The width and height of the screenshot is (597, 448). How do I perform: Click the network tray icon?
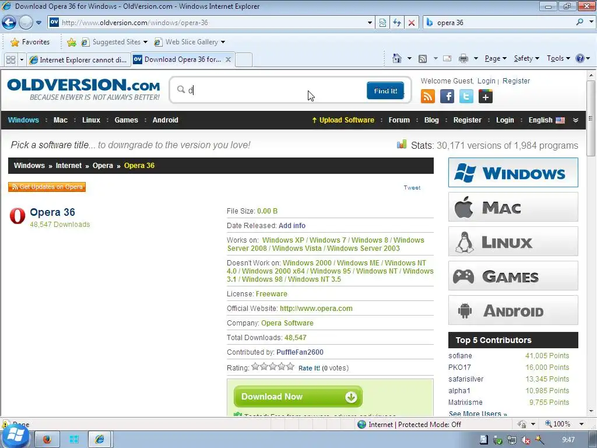click(x=512, y=440)
